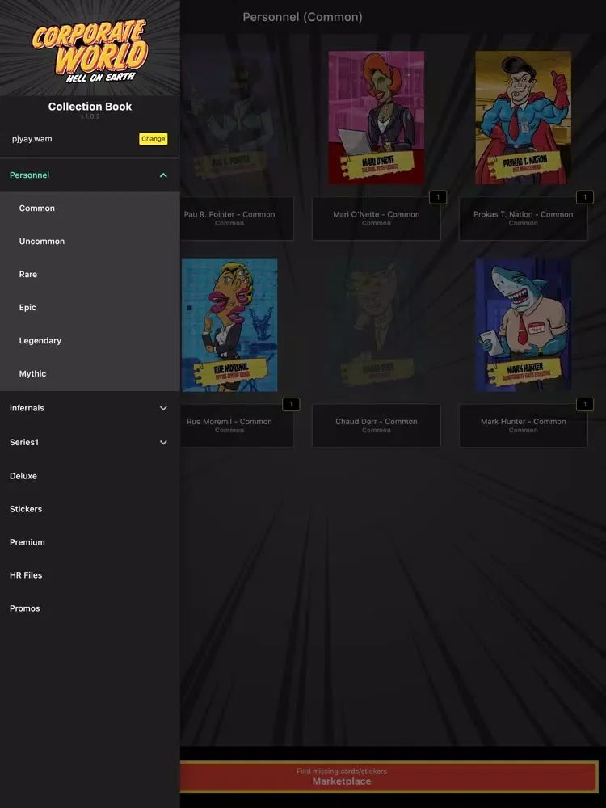Open Mari O'Nette card artwork
Screen dimensions: 606x808
tap(377, 117)
